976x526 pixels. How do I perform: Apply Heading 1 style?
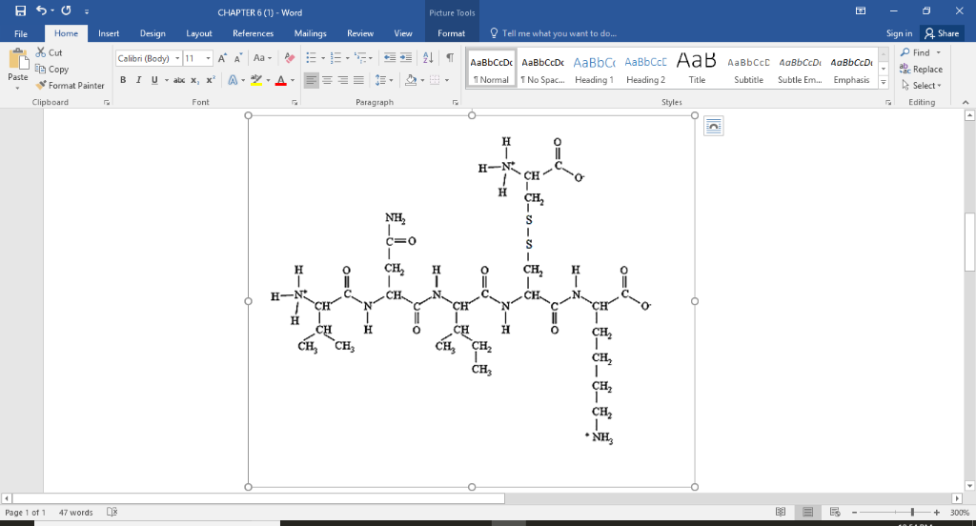click(594, 69)
